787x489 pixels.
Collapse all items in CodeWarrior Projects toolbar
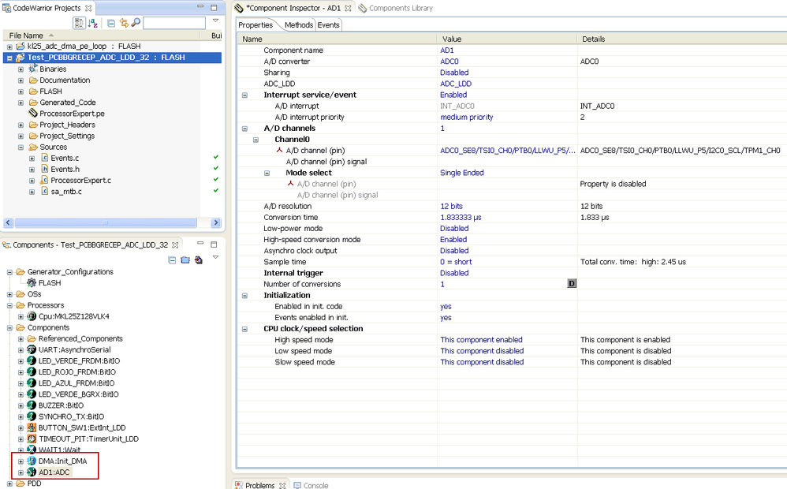[x=111, y=23]
